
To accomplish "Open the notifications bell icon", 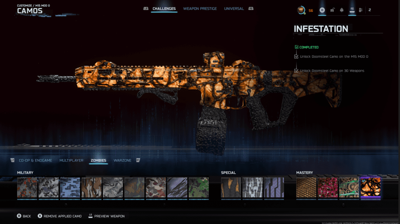I will pos(342,10).
